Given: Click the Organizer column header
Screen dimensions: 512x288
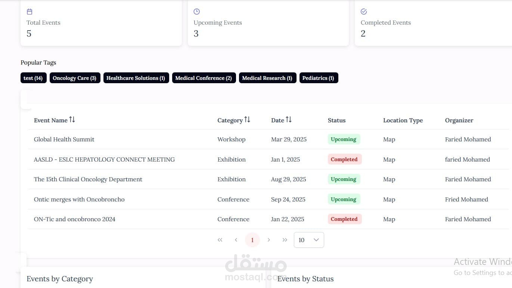Looking at the screenshot, I should (x=459, y=120).
